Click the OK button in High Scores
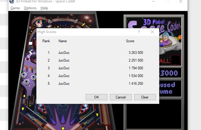This screenshot has width=201, height=130. pyautogui.click(x=96, y=97)
